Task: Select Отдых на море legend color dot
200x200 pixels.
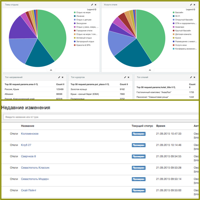Action: point(75,13)
